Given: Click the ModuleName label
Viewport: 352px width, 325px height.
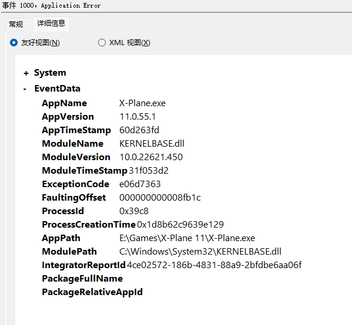Looking at the screenshot, I should (x=73, y=144).
